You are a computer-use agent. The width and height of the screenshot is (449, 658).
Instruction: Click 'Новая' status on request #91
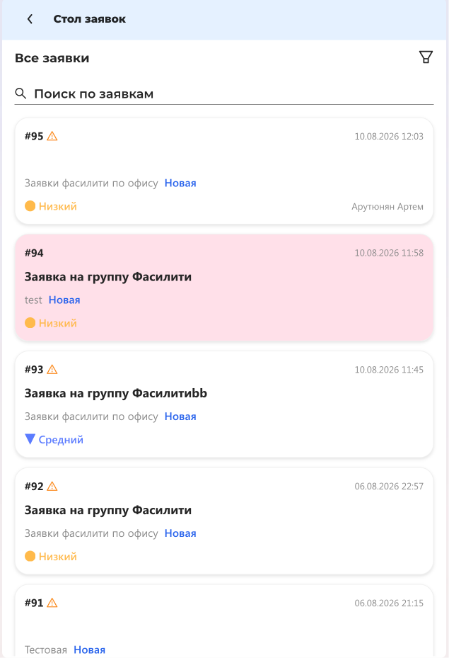pos(89,650)
